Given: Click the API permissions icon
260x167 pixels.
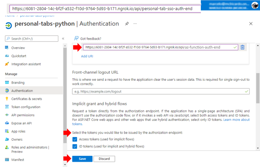Looking at the screenshot, I should click(7, 115).
